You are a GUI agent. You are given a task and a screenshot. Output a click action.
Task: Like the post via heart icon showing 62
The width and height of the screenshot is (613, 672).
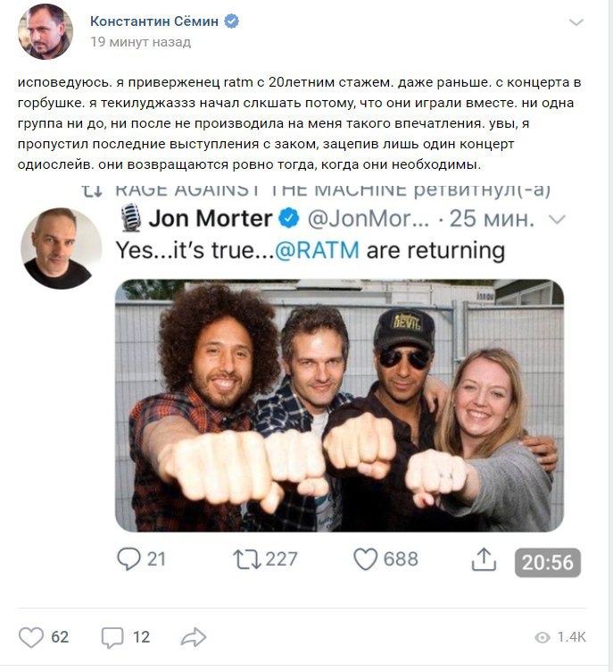click(31, 637)
